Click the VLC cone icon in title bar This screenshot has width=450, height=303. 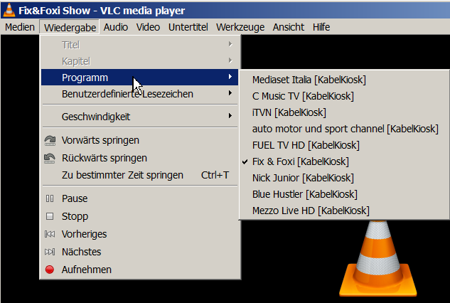[9, 10]
